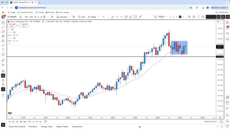The image size is (230, 129).
Task: Open the chats panel icon
Action: 227,39
